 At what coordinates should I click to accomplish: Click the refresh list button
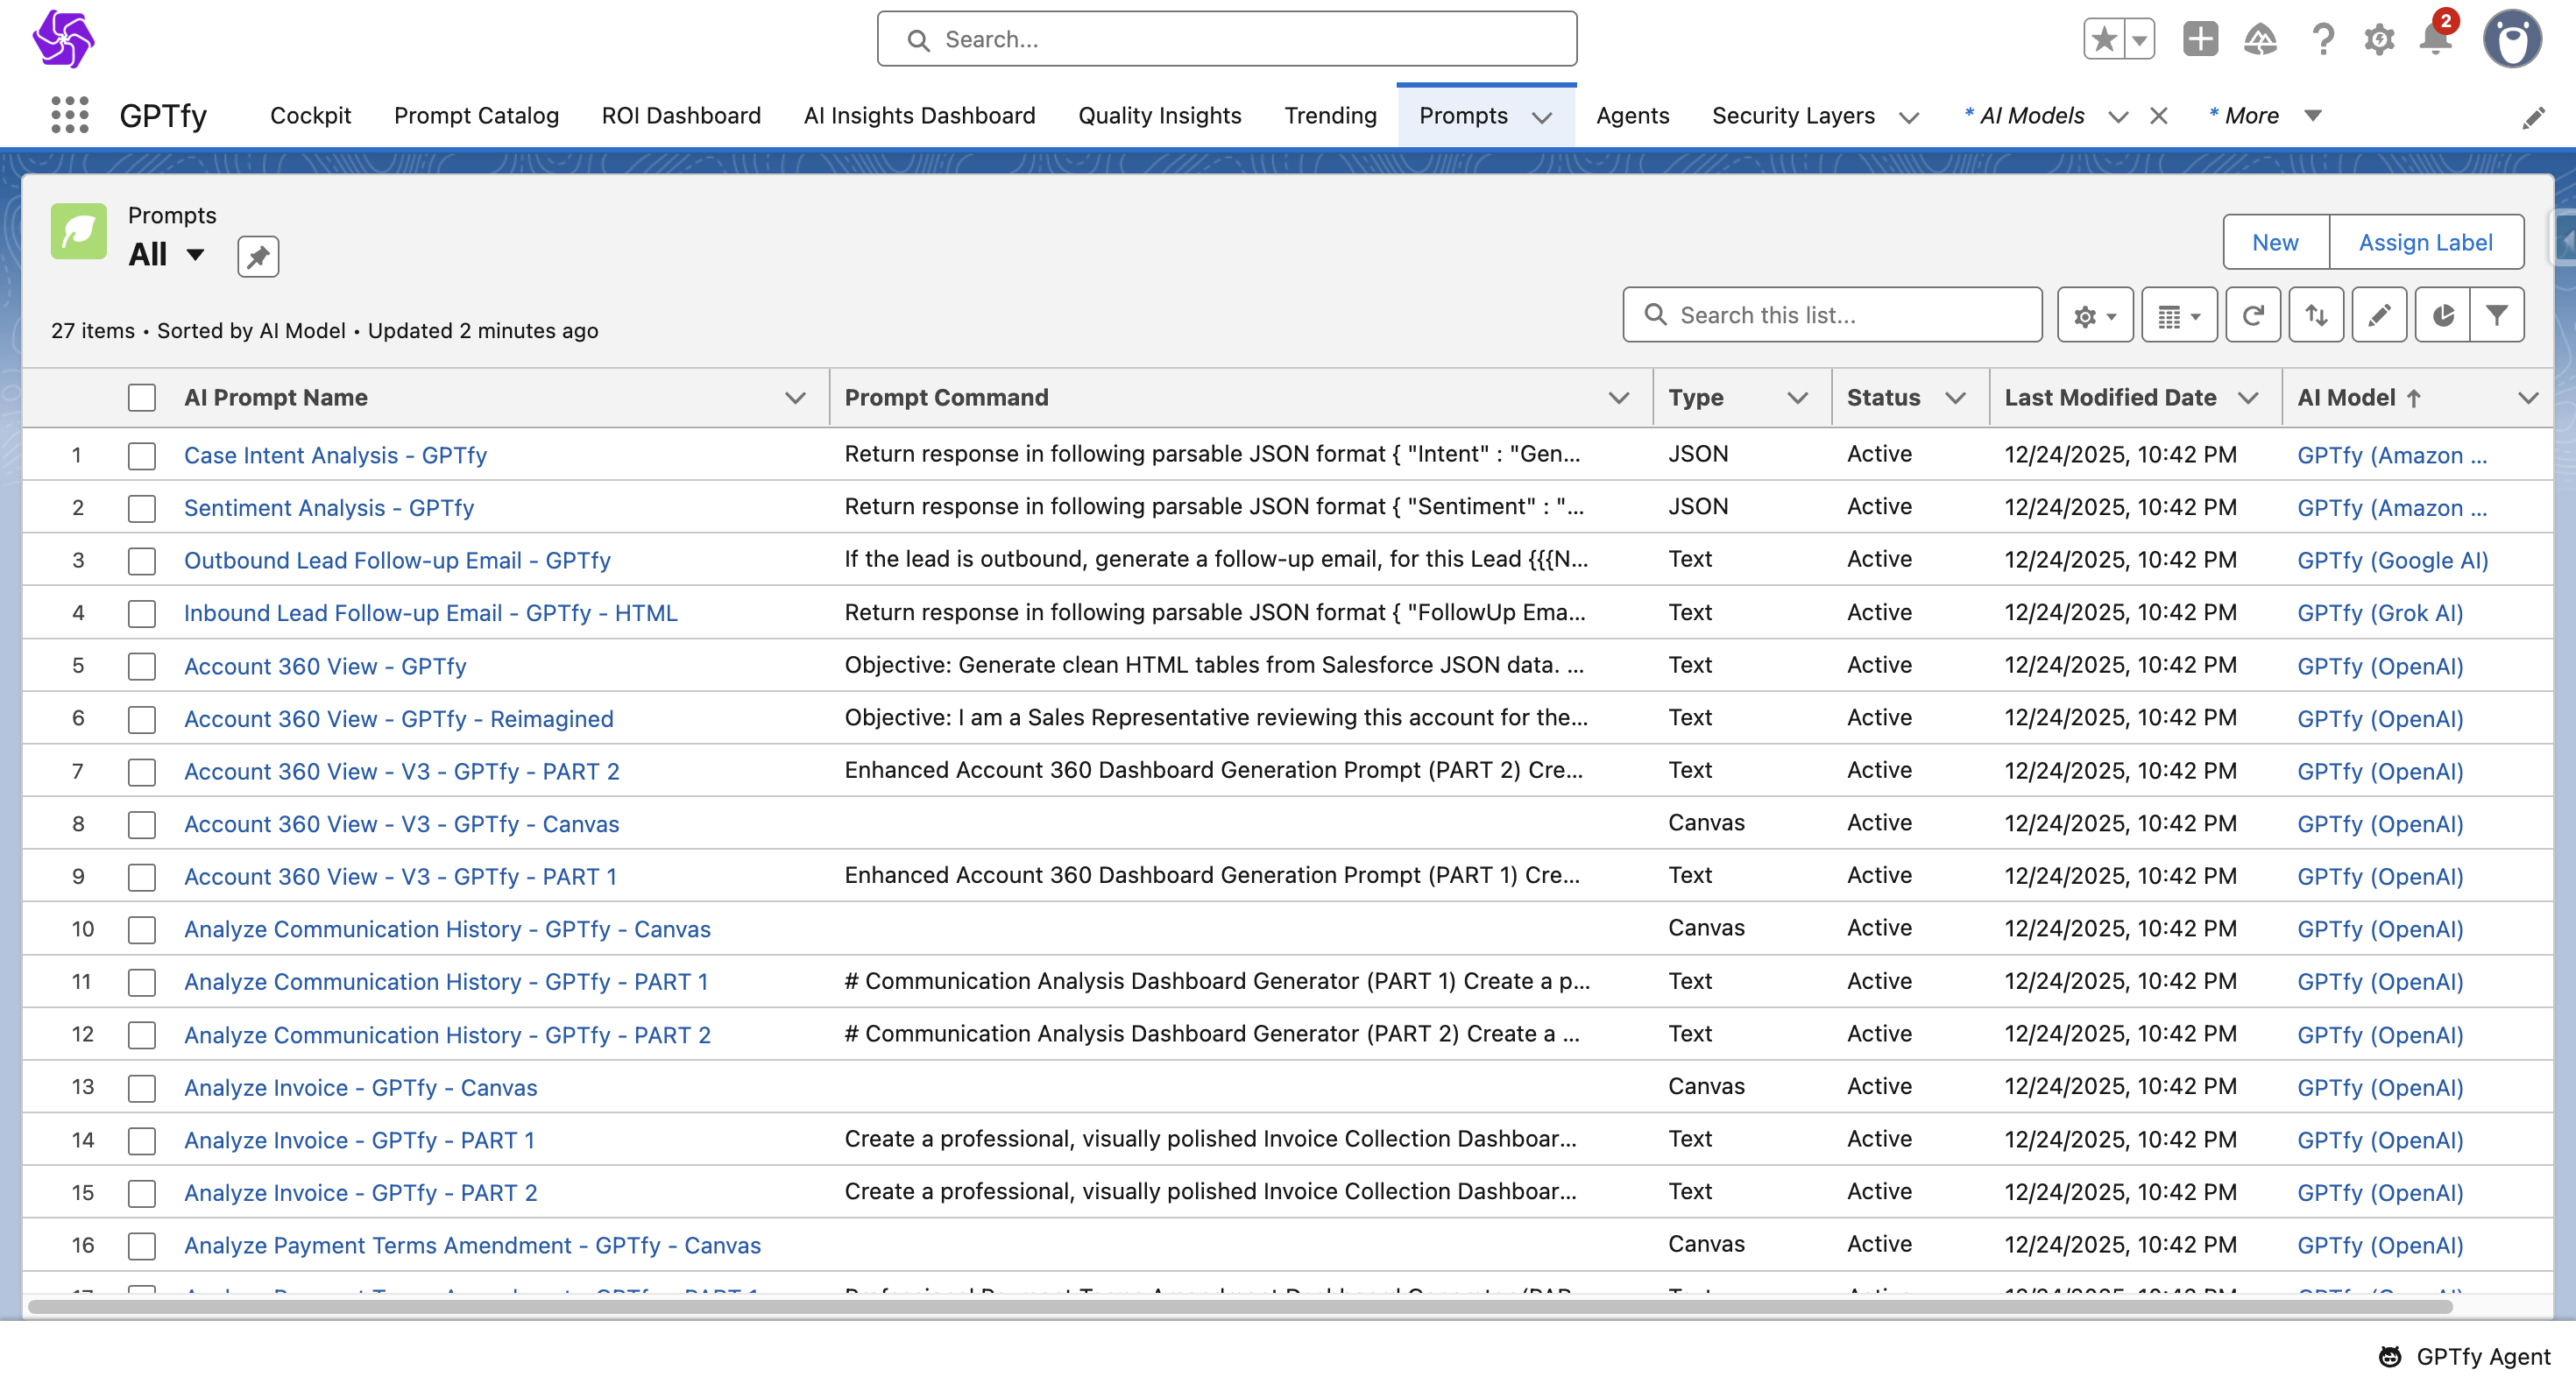[2252, 315]
